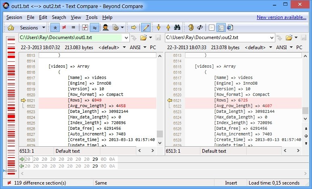Click right pane Save disk icon
Viewport: 312px width, 189px height.
click(304, 37)
